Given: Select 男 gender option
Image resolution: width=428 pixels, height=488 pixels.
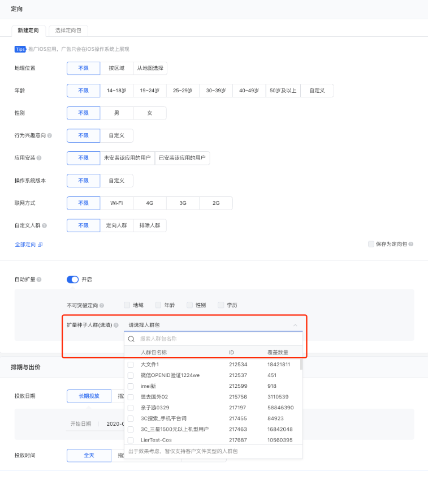Looking at the screenshot, I should tap(116, 113).
